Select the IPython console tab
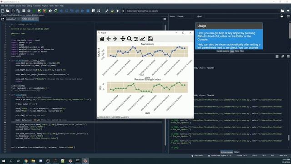The width and height of the screenshot is (291, 164). click(x=226, y=152)
